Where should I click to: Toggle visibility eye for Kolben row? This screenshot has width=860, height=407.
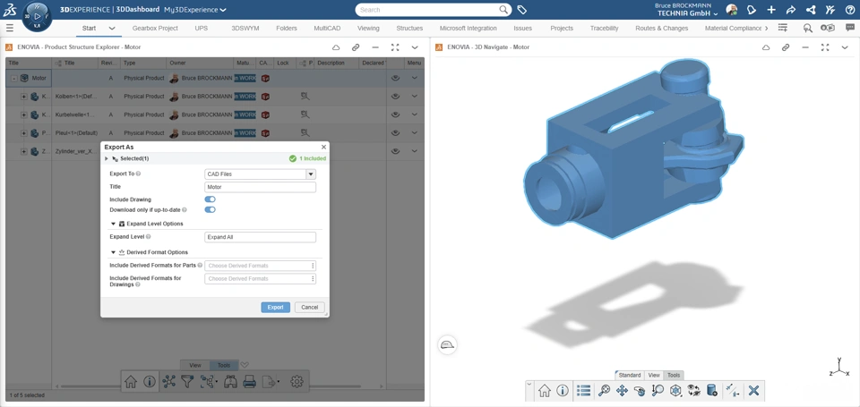coord(395,97)
